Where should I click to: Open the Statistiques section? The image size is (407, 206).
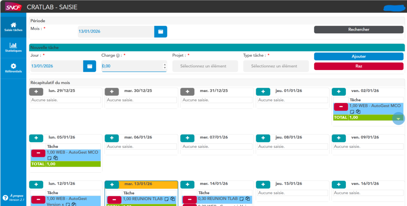point(14,48)
